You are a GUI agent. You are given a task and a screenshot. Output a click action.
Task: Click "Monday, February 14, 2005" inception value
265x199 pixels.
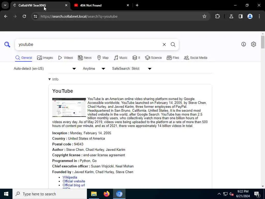pos(91,133)
